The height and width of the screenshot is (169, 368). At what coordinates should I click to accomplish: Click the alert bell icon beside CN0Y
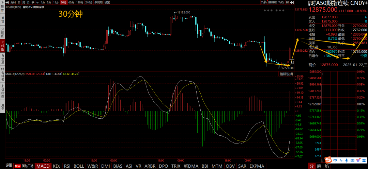[x=366, y=3]
